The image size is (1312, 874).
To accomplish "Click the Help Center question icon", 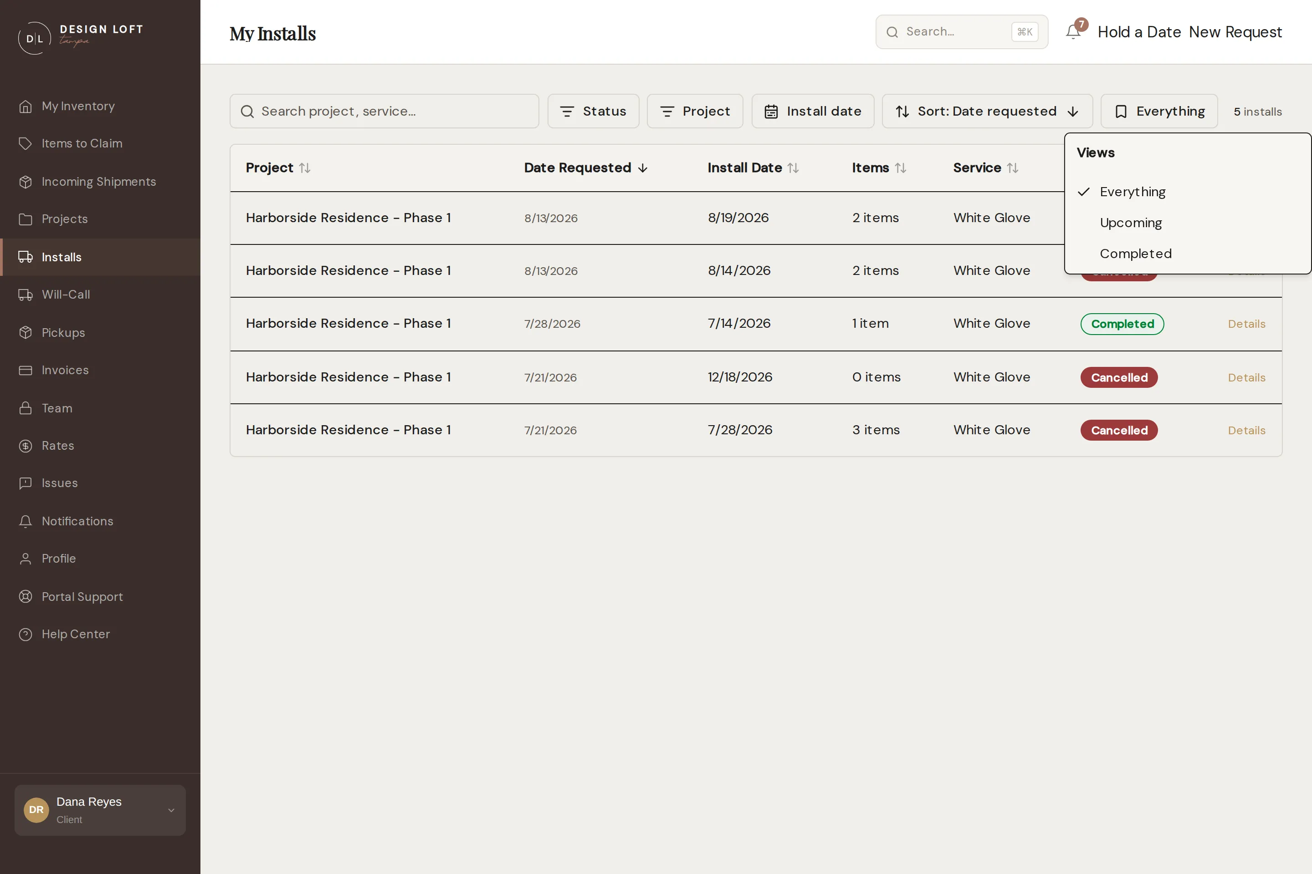I will 25,634.
